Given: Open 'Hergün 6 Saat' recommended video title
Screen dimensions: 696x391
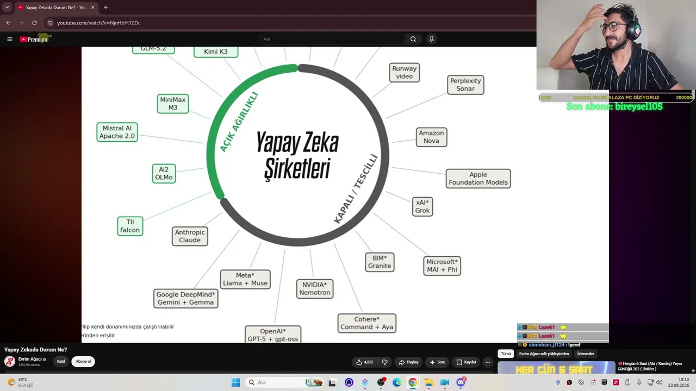Looking at the screenshot, I should pyautogui.click(x=650, y=366).
